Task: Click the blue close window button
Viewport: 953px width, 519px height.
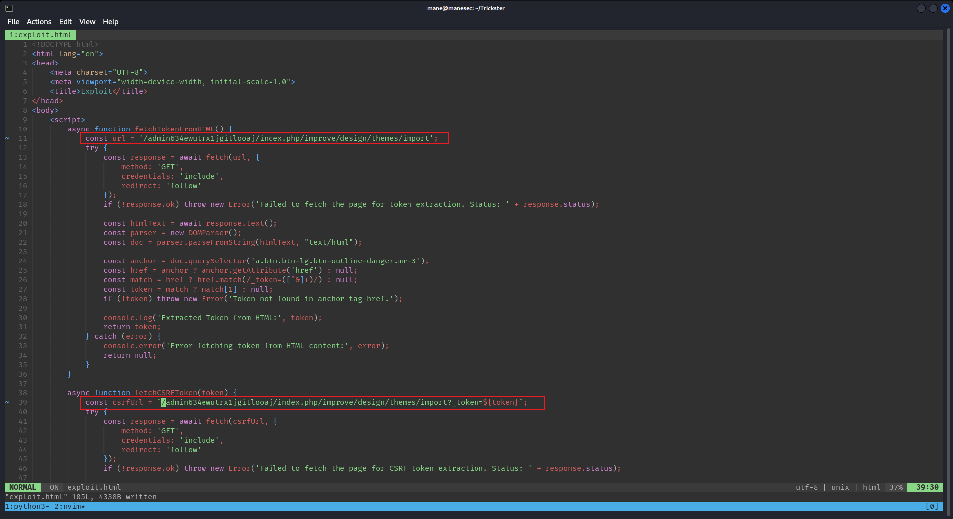Action: pyautogui.click(x=945, y=8)
